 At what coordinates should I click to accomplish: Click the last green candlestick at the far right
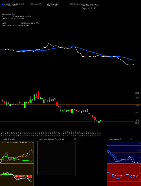(x=101, y=121)
